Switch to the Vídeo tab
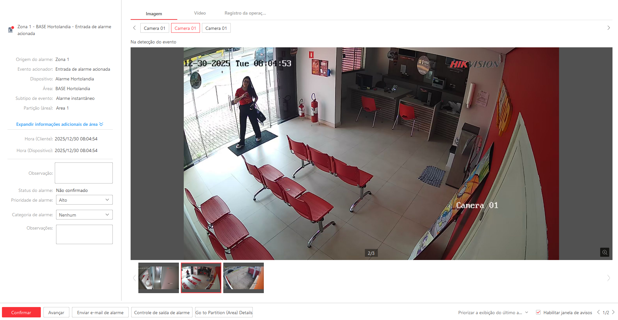Screen dimensions: 618x320 point(200,13)
